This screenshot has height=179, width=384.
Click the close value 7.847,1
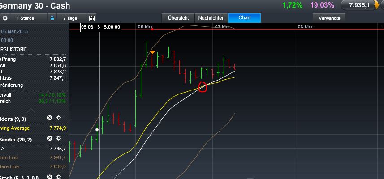57,78
